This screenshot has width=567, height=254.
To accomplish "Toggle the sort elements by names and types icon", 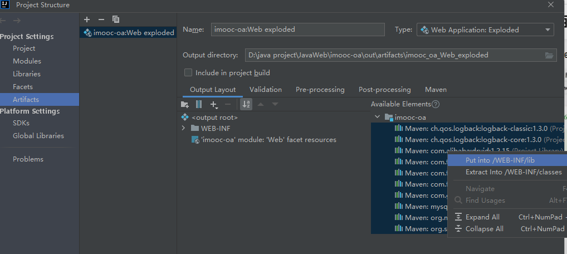I will (x=246, y=104).
